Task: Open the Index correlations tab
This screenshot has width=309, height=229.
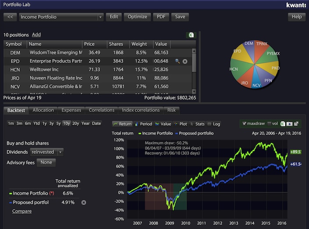Action: click(x=141, y=110)
